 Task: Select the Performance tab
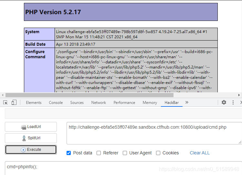click(x=124, y=103)
